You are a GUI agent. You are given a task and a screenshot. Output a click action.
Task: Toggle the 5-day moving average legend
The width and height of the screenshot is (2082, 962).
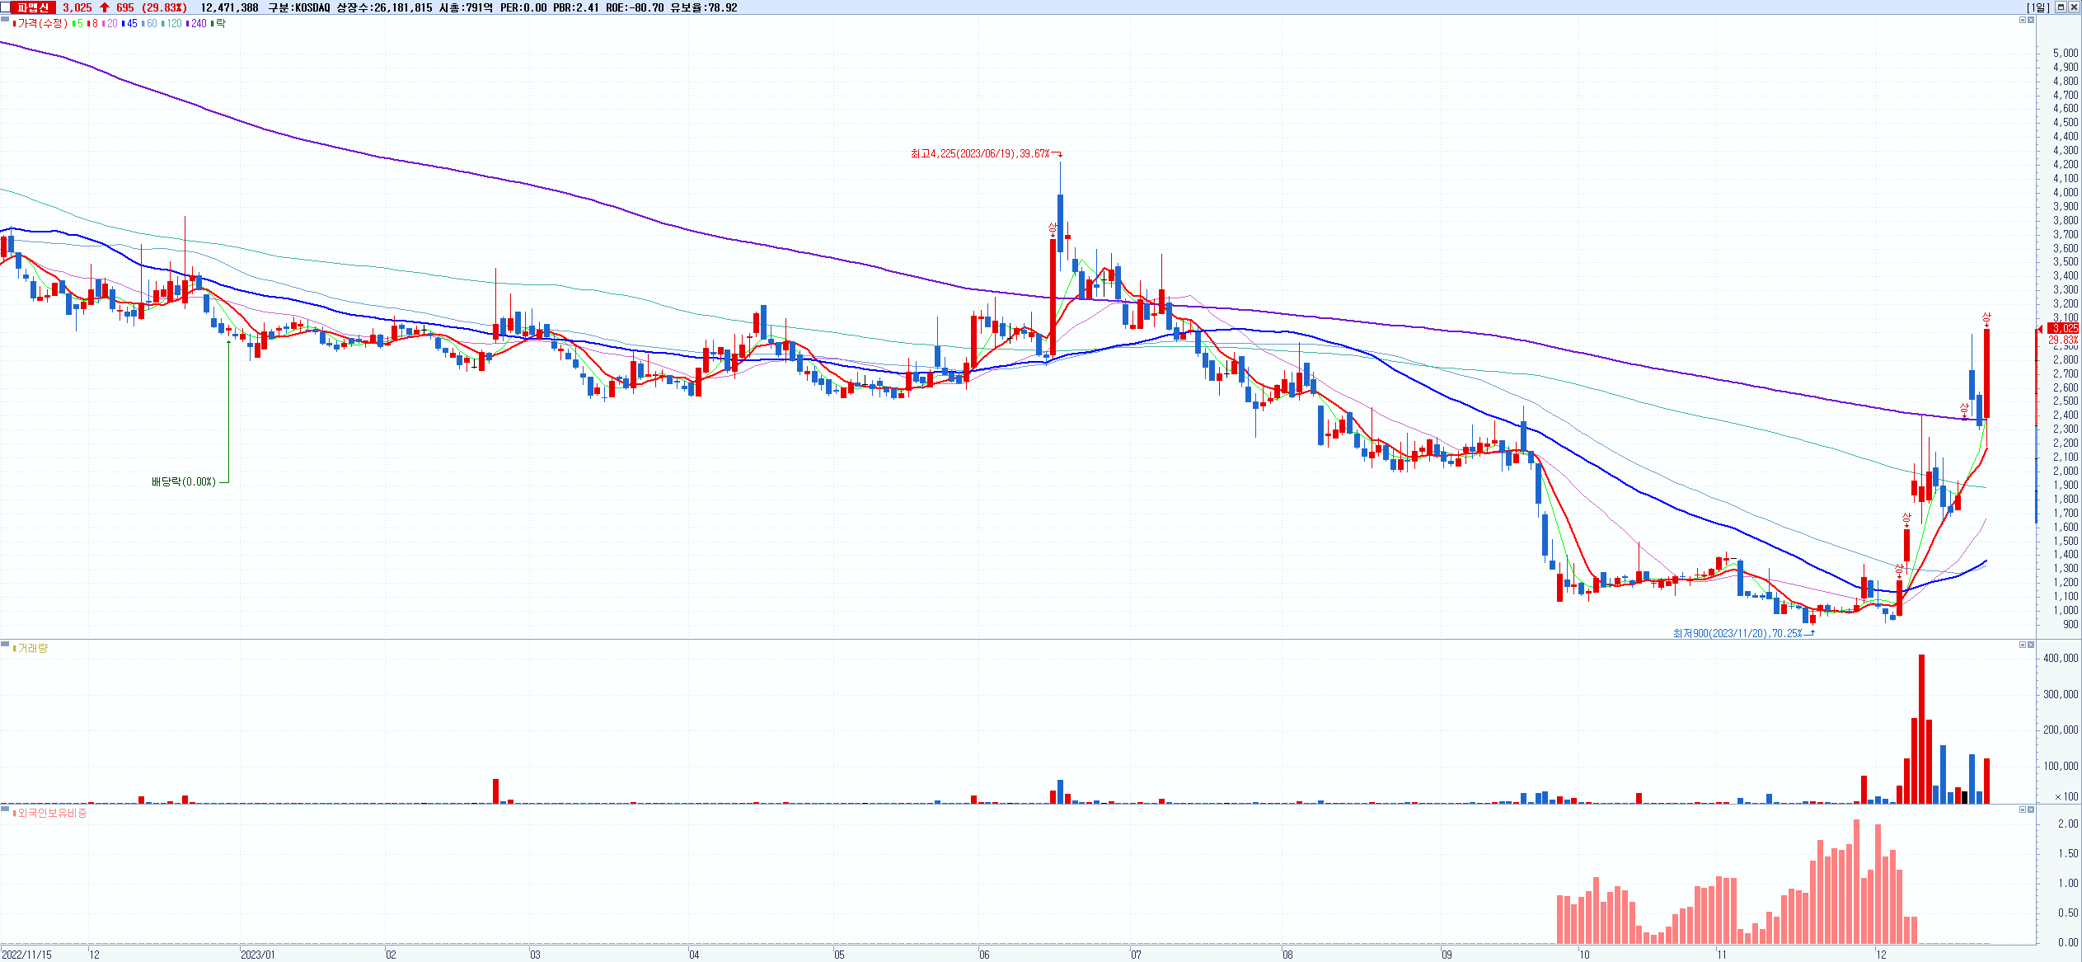click(79, 24)
